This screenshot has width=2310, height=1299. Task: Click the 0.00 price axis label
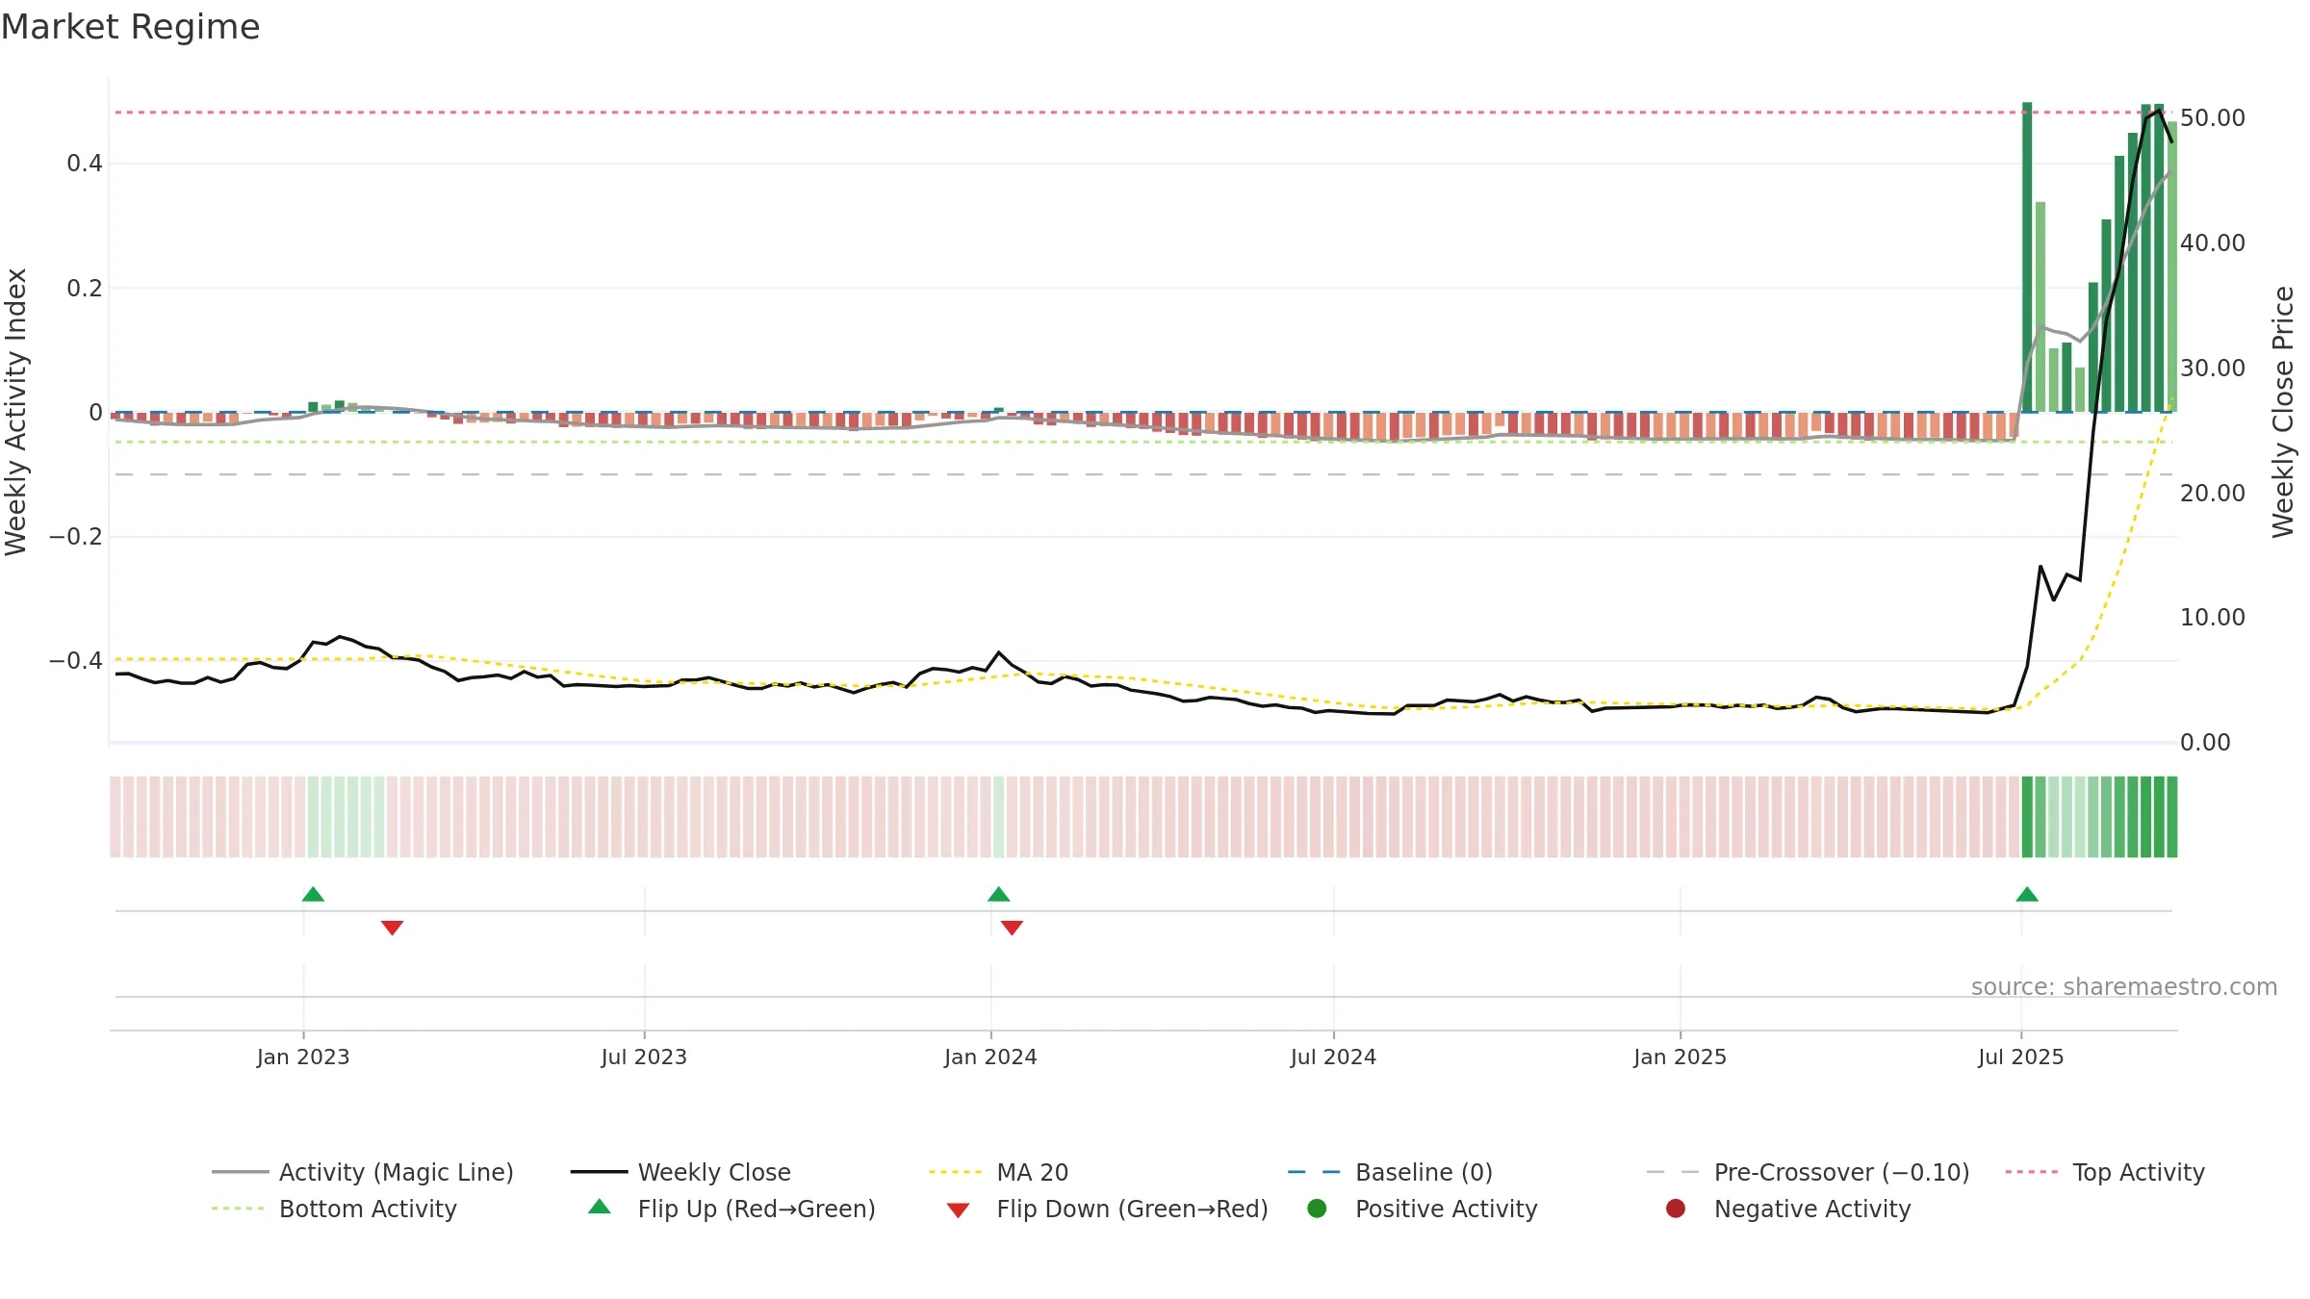click(x=2205, y=743)
